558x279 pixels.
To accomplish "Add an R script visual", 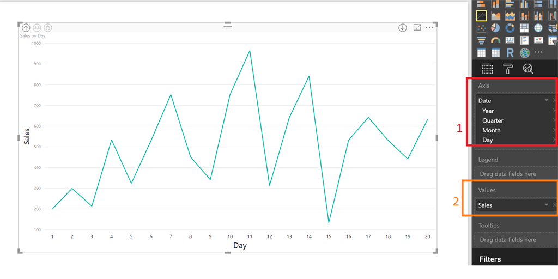I will click(x=510, y=53).
